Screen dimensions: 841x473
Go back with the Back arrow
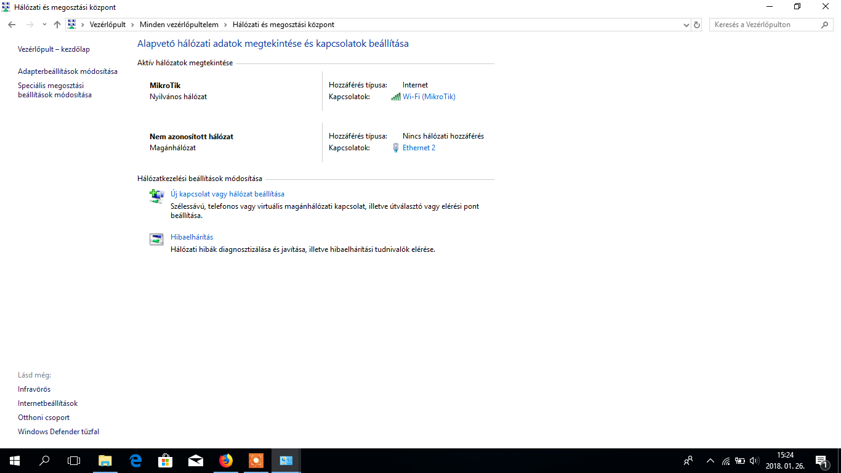tap(12, 25)
